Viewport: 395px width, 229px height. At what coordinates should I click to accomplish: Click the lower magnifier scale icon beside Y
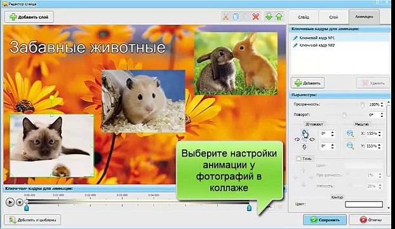[x=350, y=146]
